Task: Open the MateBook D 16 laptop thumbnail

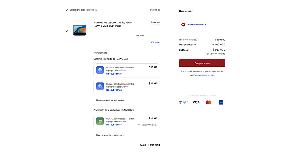Action: point(80,30)
